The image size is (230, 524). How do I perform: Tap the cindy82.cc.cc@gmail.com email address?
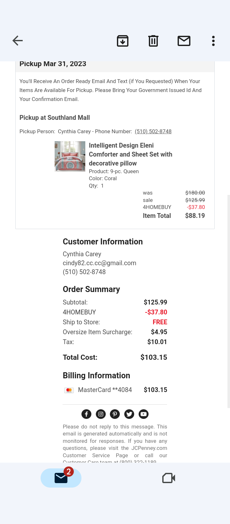99,263
